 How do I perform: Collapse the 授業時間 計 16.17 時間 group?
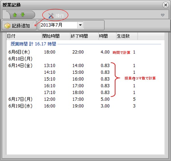(x=33, y=44)
